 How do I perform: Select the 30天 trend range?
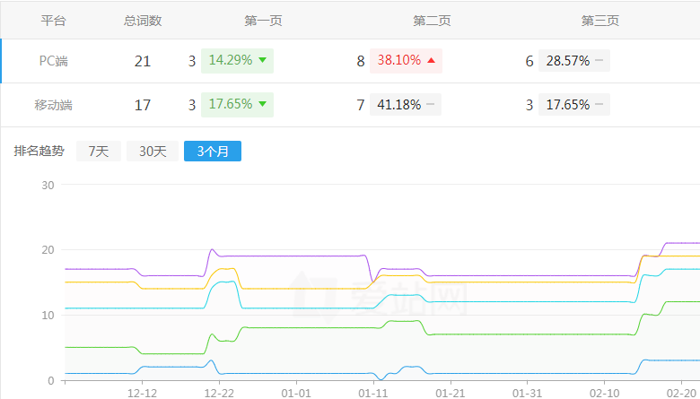coord(152,152)
